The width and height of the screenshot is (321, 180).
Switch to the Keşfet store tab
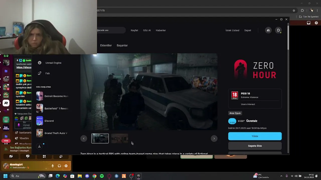[134, 30]
